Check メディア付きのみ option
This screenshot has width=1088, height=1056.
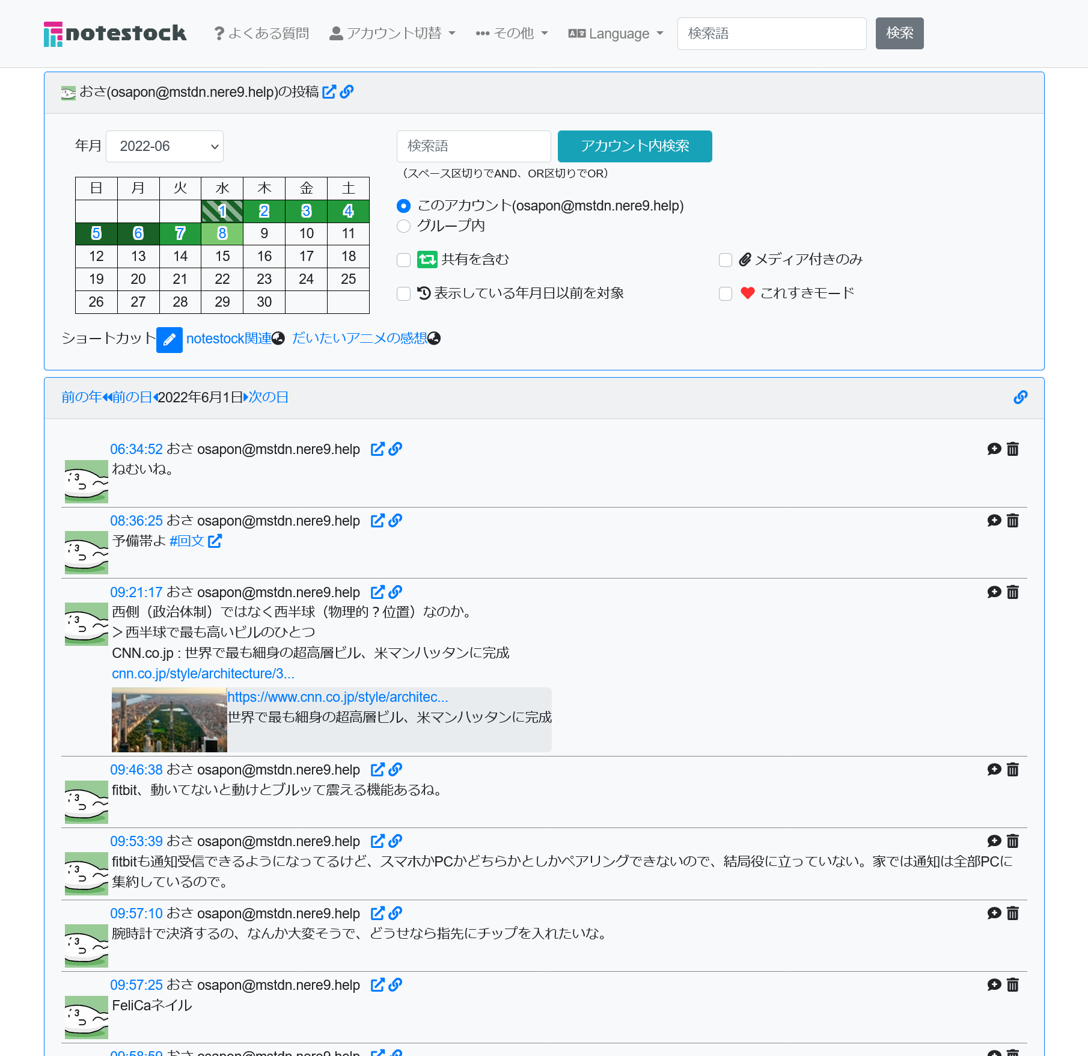click(x=726, y=260)
